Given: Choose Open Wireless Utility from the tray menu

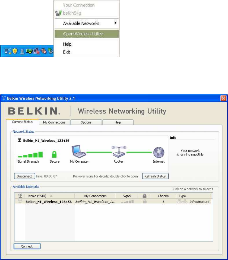Looking at the screenshot, I should 87,34.
